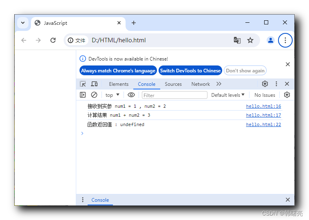Select the JavaScript browser tab
309x220 pixels.
pos(78,23)
